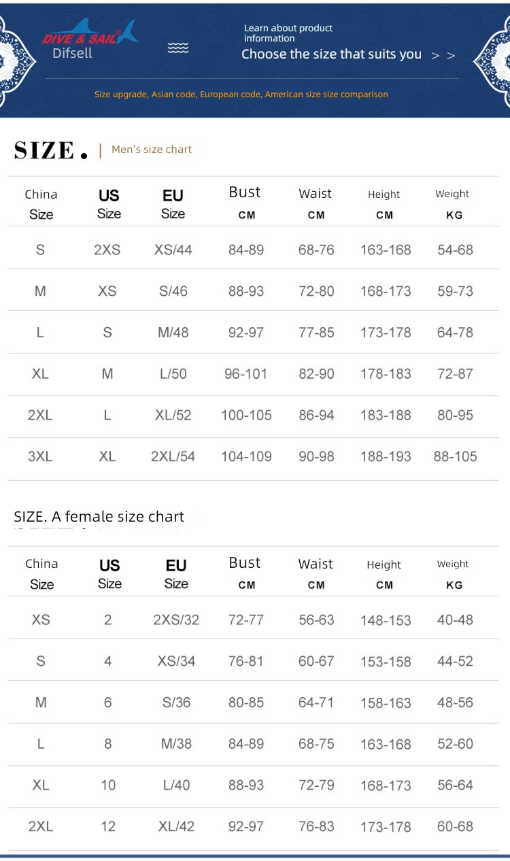The image size is (510, 861).
Task: Click women's US size 12 cell
Action: (x=108, y=826)
